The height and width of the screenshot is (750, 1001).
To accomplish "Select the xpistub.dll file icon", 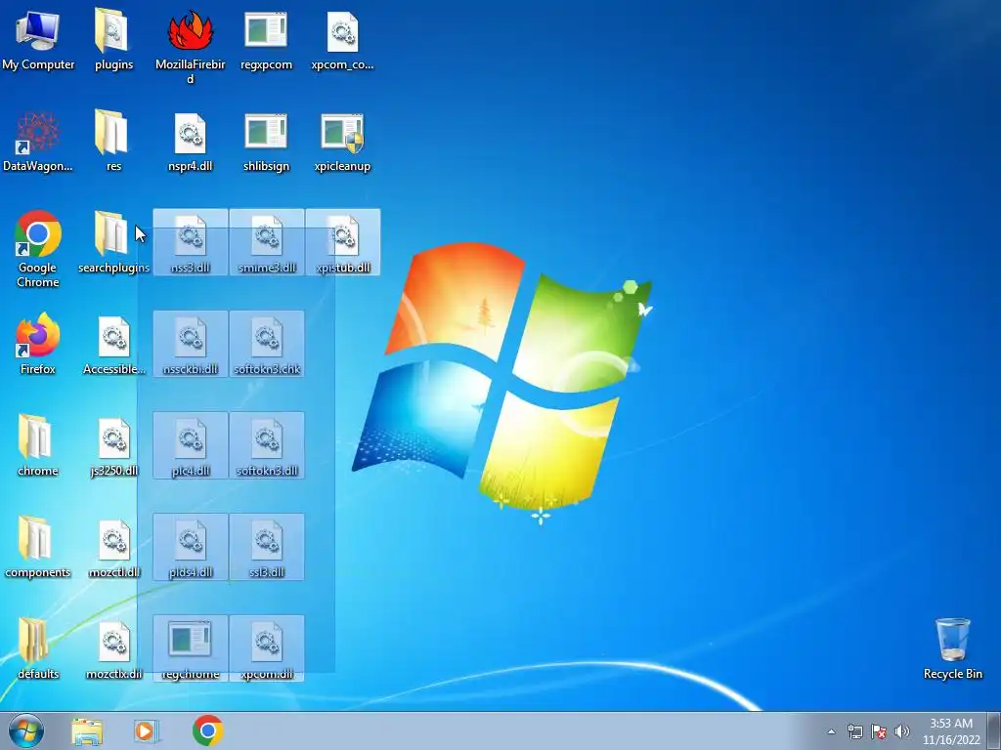I will pyautogui.click(x=343, y=242).
